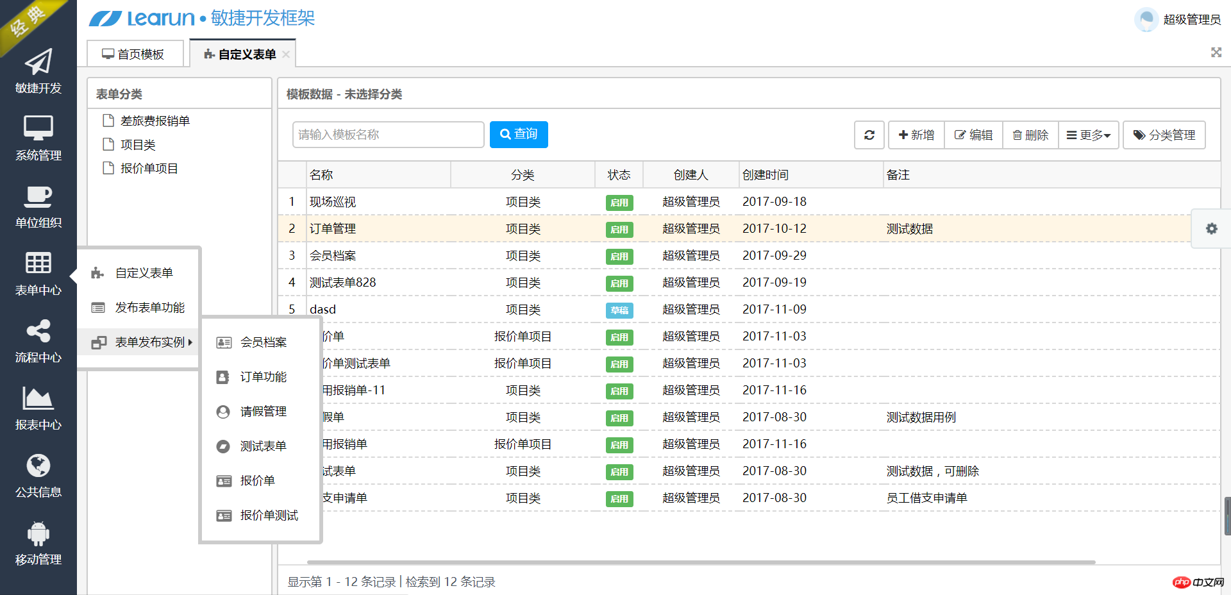Click the fullscreen icon near 超级管理员
The height and width of the screenshot is (595, 1231).
[x=1216, y=52]
